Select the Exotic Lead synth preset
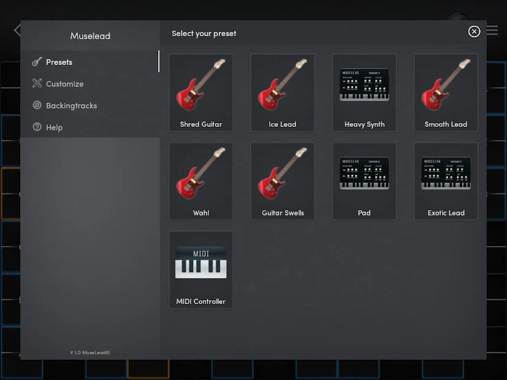 pos(446,181)
